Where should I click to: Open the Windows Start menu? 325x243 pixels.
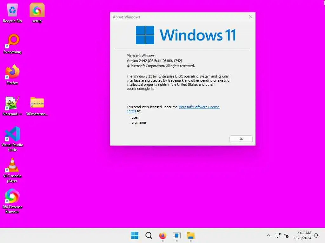[x=135, y=235]
